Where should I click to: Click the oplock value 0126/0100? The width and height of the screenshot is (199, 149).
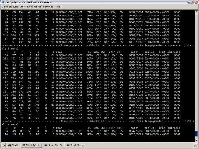136,16
